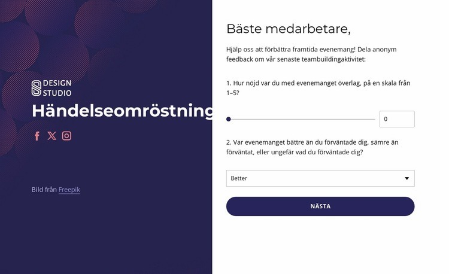Viewport: 449px width, 274px height.
Task: Open the Facebook social icon
Action: click(37, 136)
